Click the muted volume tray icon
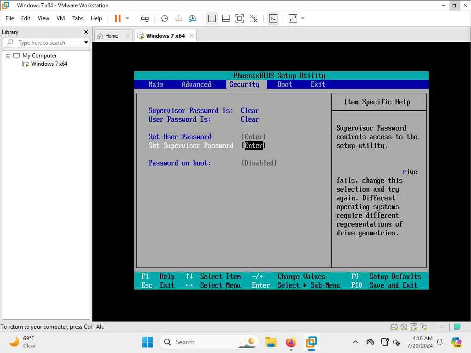The width and height of the screenshot is (471, 353). [x=396, y=342]
